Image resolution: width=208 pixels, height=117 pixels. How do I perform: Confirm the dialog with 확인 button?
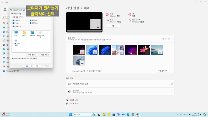[x=27, y=66]
